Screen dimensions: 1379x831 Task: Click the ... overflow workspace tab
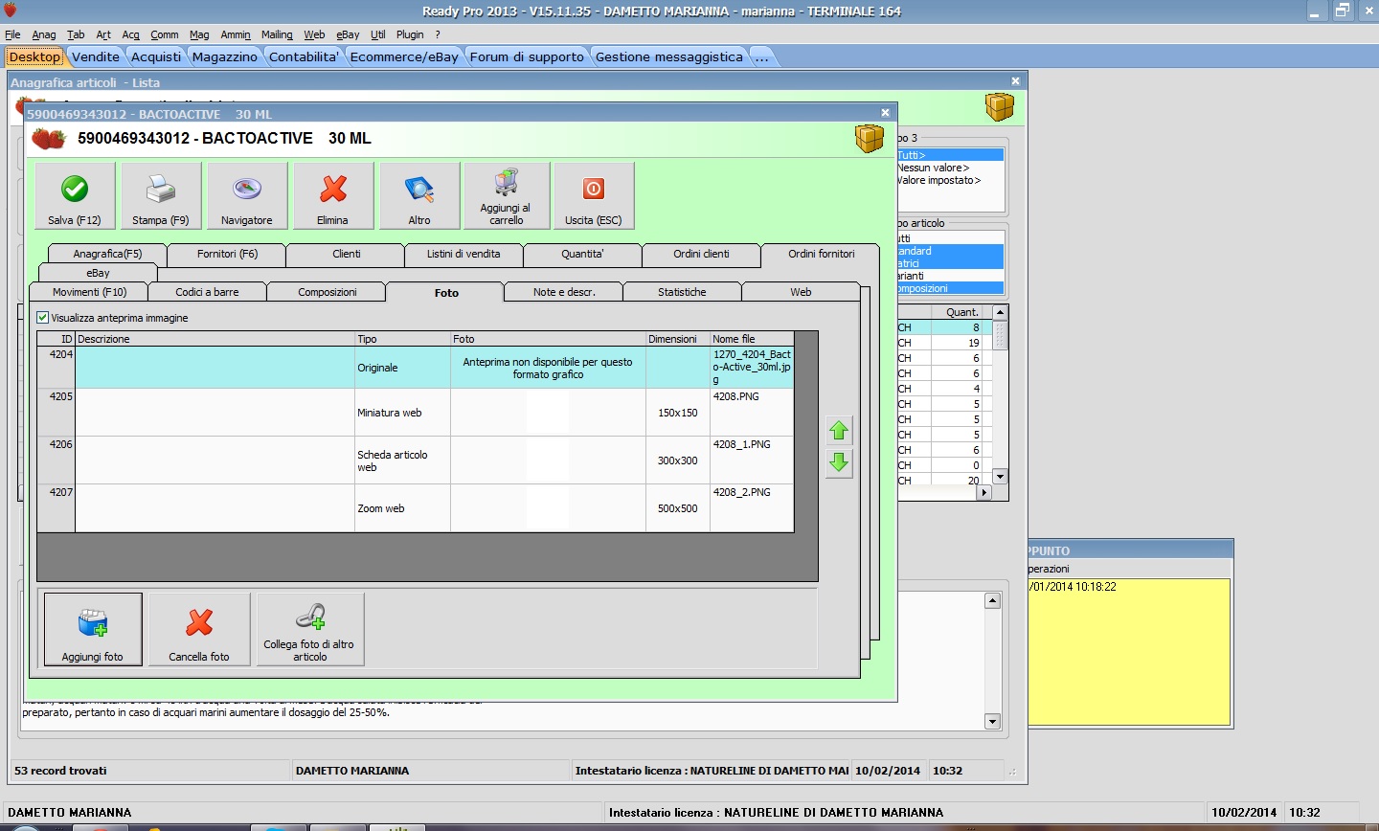pos(761,56)
